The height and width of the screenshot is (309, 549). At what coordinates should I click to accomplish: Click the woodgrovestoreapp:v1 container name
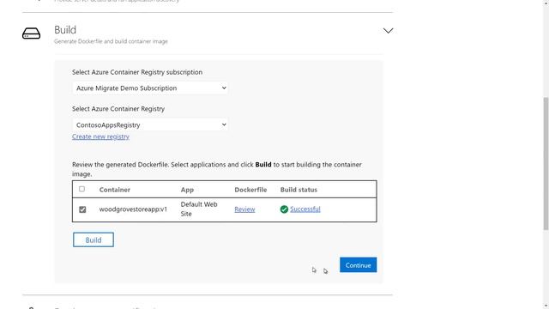click(133, 209)
